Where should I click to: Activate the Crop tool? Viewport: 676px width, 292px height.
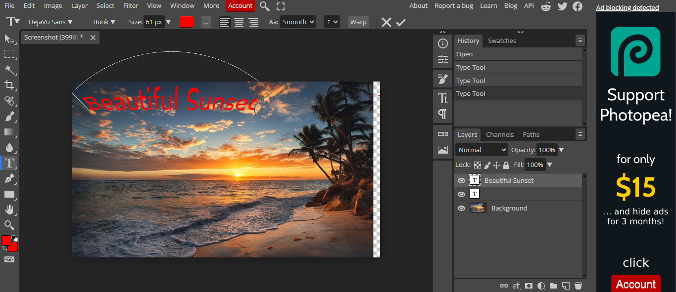tap(10, 85)
